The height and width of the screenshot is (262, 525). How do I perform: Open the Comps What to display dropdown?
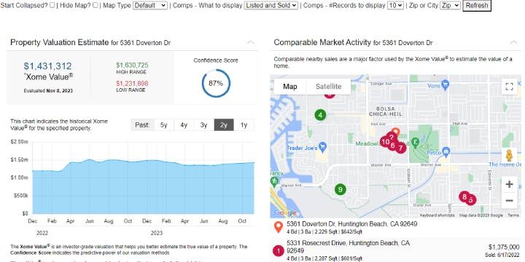click(x=271, y=5)
